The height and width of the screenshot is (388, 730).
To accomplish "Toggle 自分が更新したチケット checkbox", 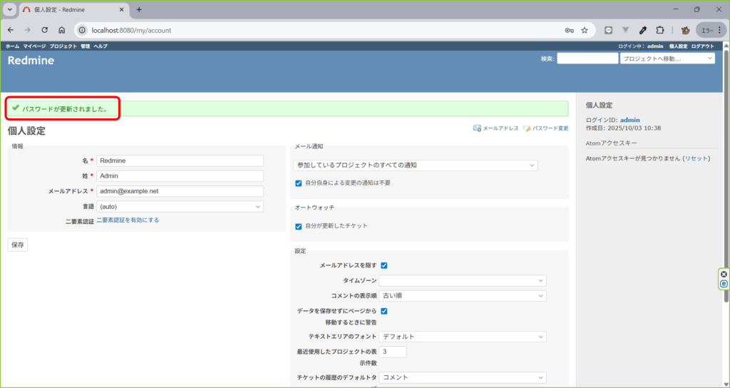I will click(299, 226).
